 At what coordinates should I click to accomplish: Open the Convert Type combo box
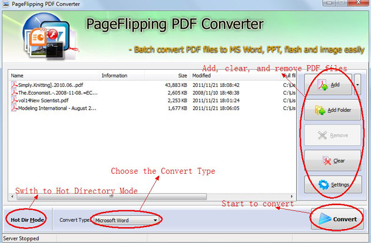click(126, 220)
